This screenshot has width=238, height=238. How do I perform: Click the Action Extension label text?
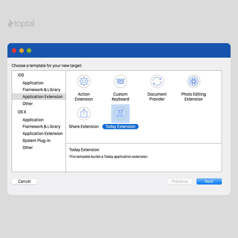pos(84,97)
